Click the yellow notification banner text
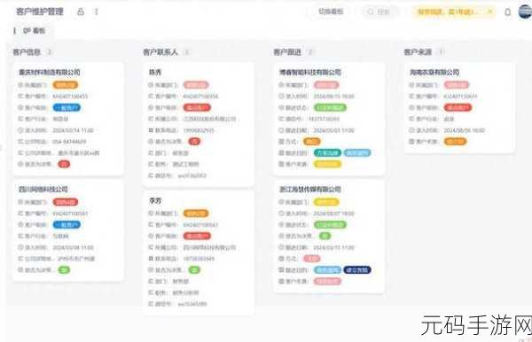Screen dimensions: 532x342 click(448, 12)
